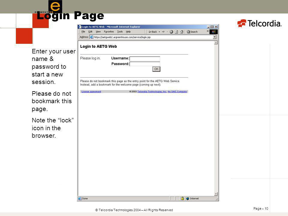Click the scrollbar up arrow
Image resolution: width=288 pixels, height=216 pixels.
tap(216, 43)
